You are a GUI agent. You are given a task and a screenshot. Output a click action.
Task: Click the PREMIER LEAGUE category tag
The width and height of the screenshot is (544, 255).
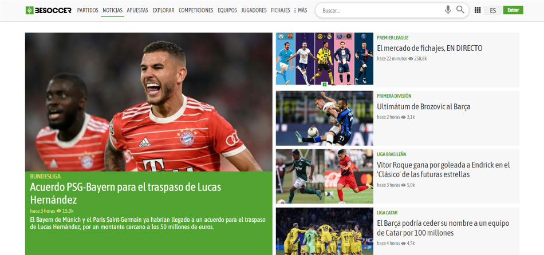(x=392, y=38)
